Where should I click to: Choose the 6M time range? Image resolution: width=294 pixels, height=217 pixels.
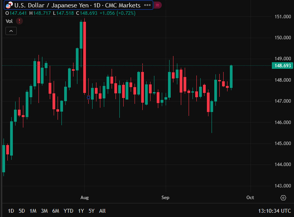(56, 211)
